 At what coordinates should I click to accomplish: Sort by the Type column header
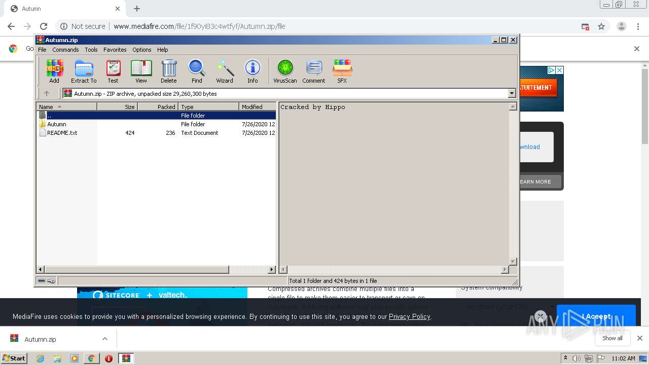[x=208, y=106]
